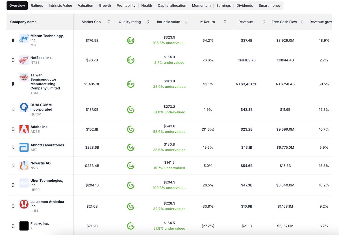Toggle the bookmark for NetEase
The height and width of the screenshot is (235, 339).
click(13, 60)
